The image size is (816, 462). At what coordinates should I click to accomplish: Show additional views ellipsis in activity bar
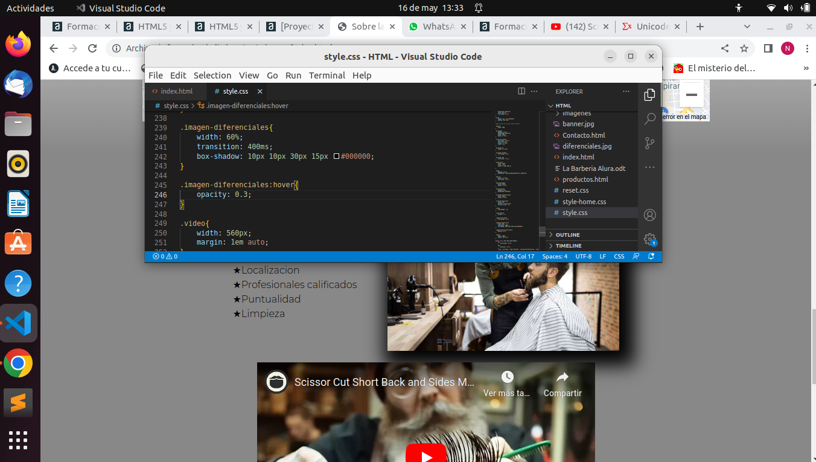649,167
